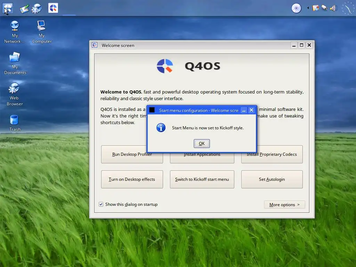The image size is (356, 267).
Task: Click the Welcome screen window menu icon
Action: 95,45
